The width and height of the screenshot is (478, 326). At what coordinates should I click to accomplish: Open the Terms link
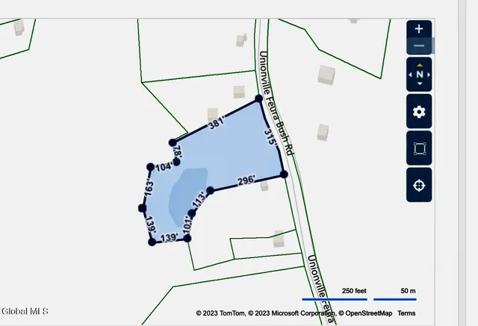406,313
